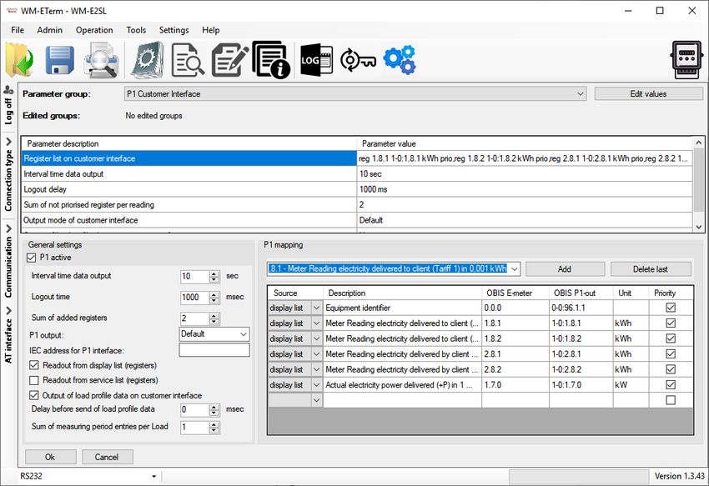Click the '0-0:96.1.1' OBIS P1-out cell

581,308
